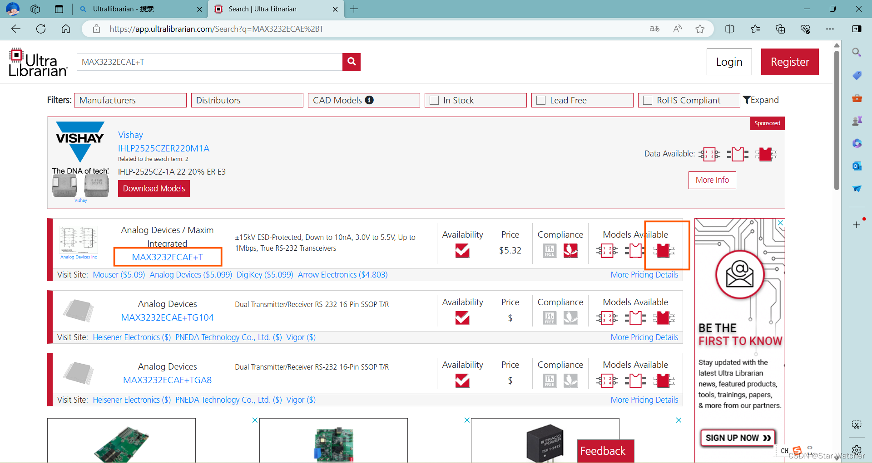This screenshot has width=872, height=463.
Task: Close the newsletter side advertisement
Action: (x=780, y=223)
